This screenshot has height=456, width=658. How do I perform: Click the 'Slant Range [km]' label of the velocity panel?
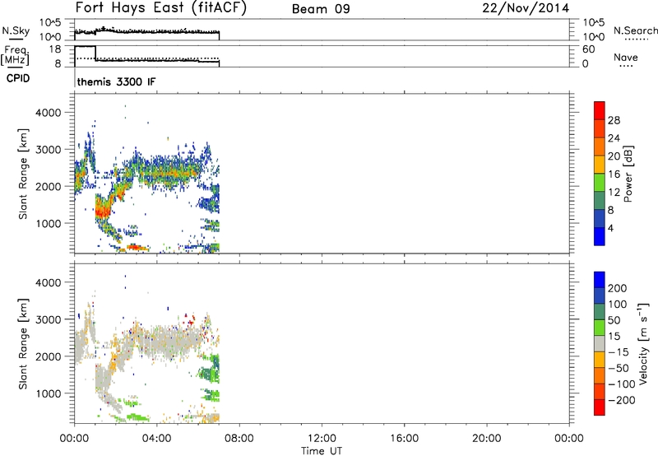coord(23,344)
